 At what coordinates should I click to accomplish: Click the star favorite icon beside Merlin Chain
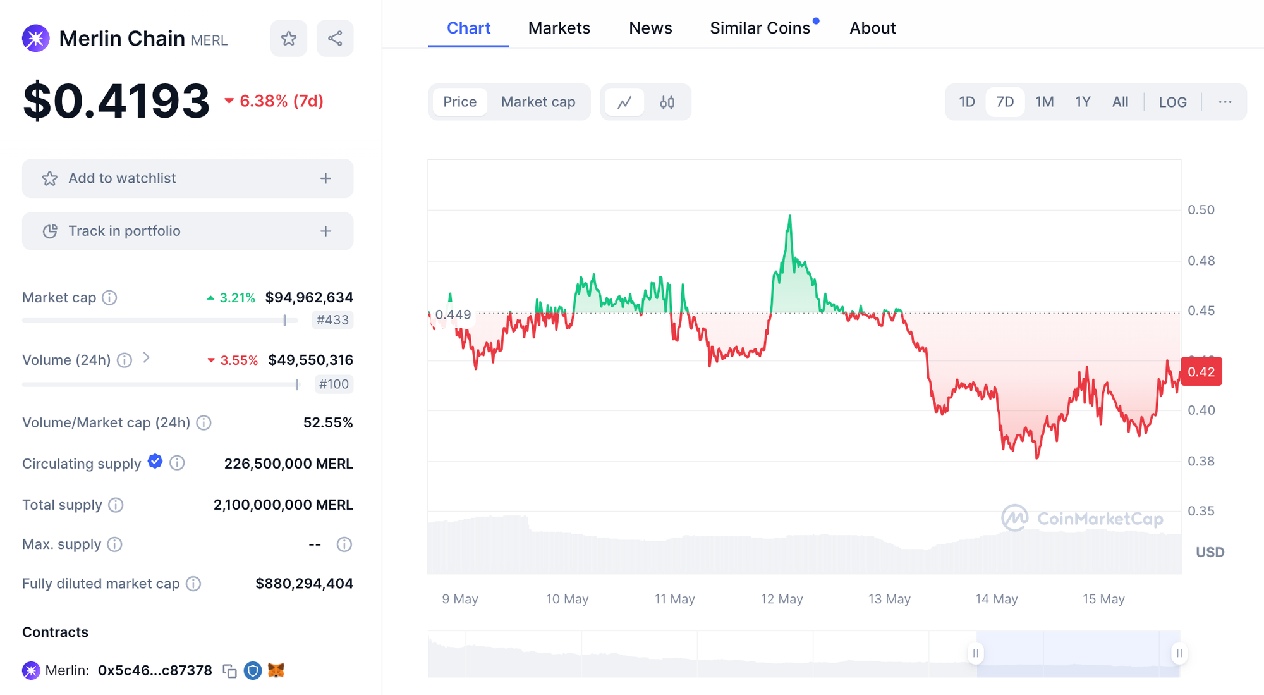[x=289, y=39]
